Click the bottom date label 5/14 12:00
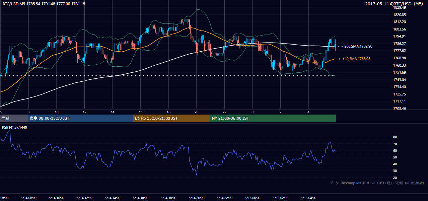Image resolution: width=428 pixels, height=201 pixels. pos(84,198)
